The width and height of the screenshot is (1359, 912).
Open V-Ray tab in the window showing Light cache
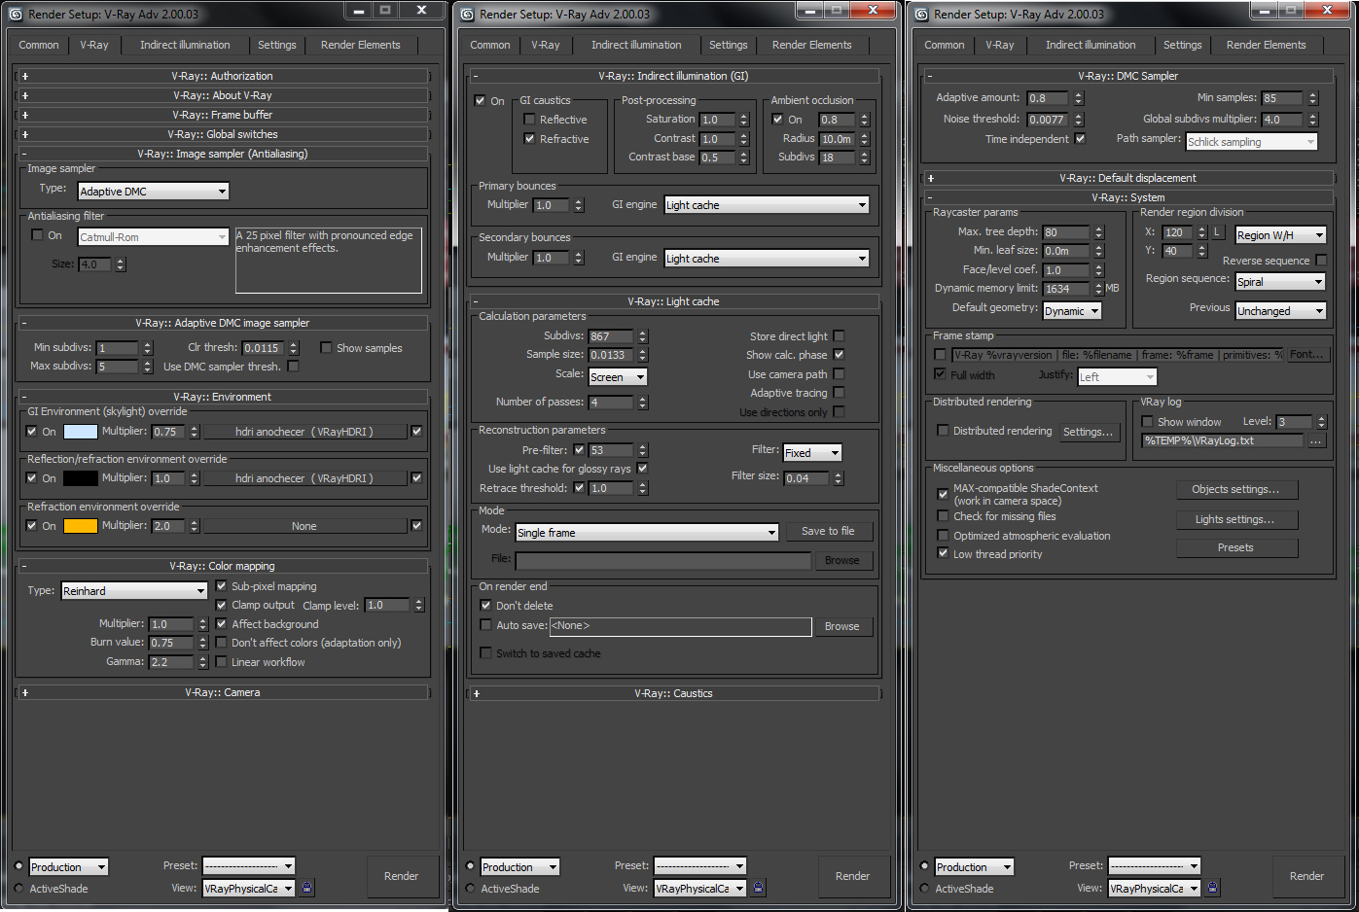click(x=546, y=45)
